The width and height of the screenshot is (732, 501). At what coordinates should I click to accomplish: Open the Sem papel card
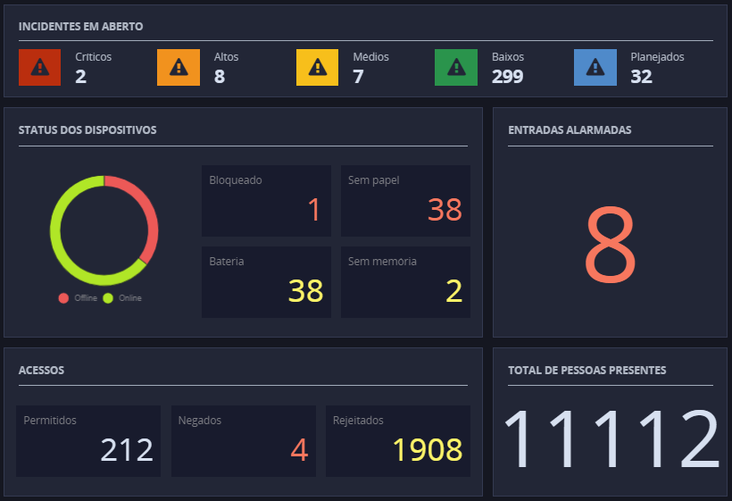[405, 201]
